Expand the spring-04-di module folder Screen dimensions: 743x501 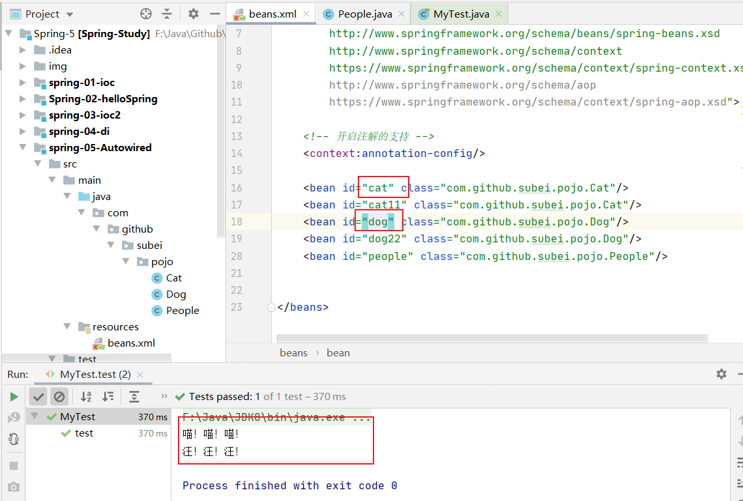click(23, 132)
